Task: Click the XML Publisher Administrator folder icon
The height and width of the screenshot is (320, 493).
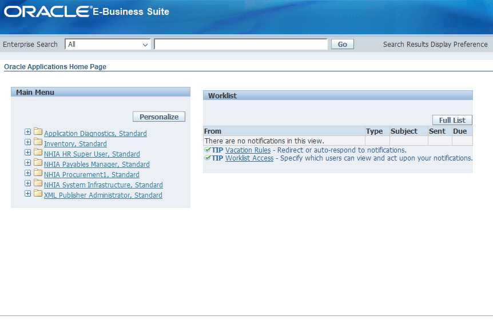Action: coord(38,194)
